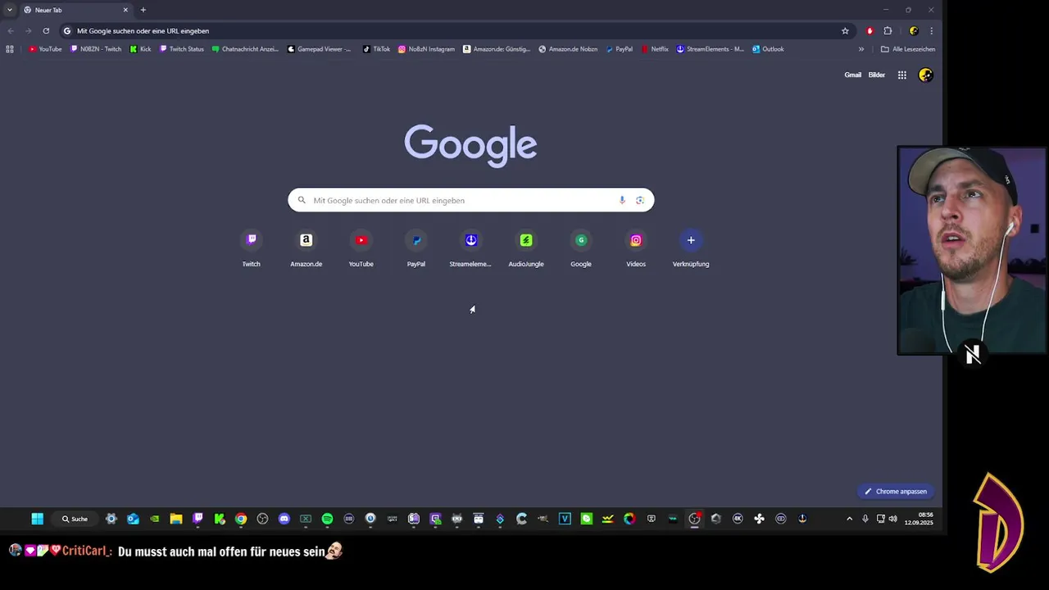This screenshot has height=590, width=1049.
Task: Open File Explorer from taskbar
Action: [x=176, y=519]
